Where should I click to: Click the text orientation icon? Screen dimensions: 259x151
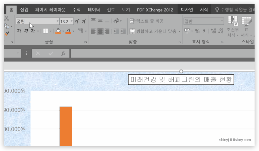[x=116, y=21]
